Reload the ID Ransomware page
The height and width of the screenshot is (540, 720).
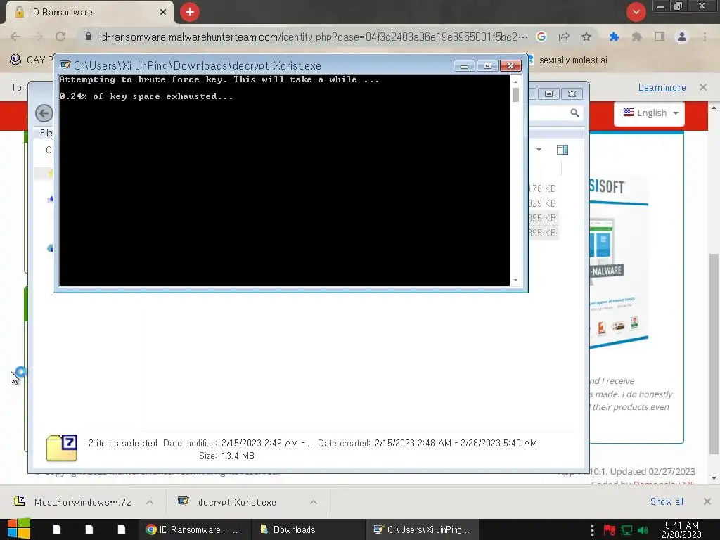click(60, 37)
